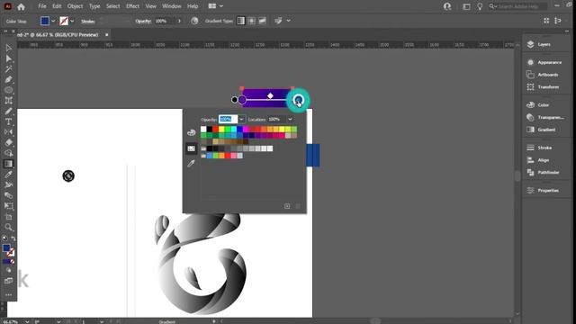The image size is (576, 324).
Task: Select the Artboard tool
Action: 8,101
